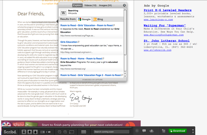Open the Images (24) tab

click(105, 5)
